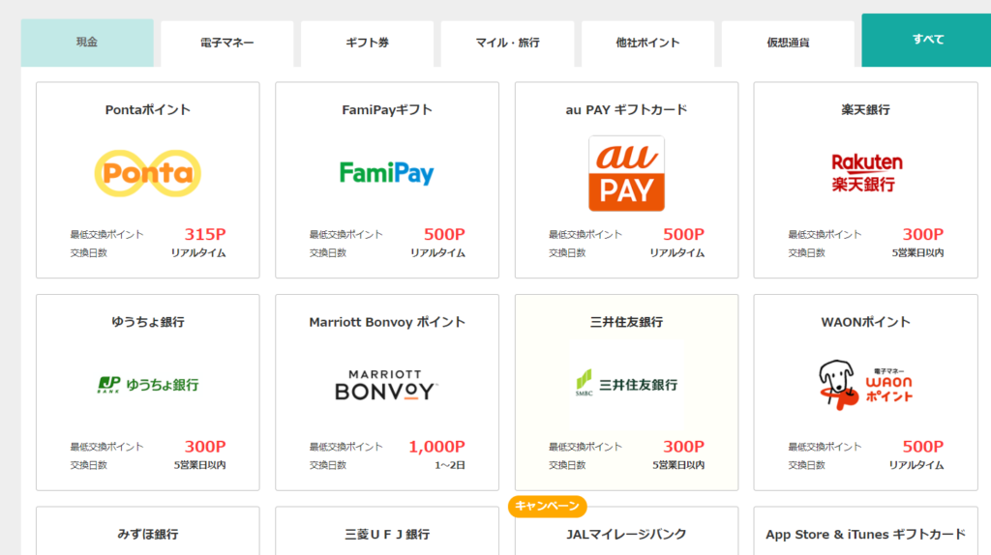Select the マイル・旅行 tab
Viewport: 991px width, 555px height.
click(507, 44)
